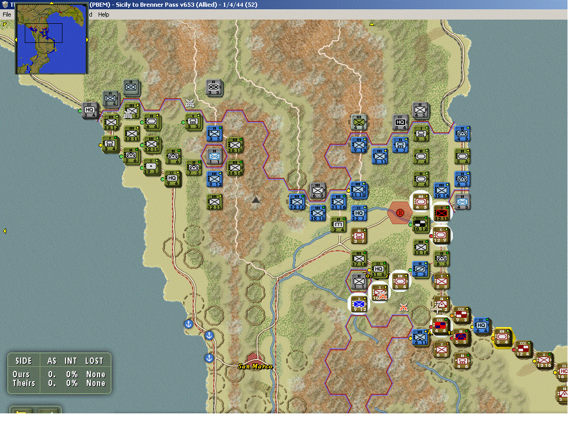This screenshot has height=433, width=568.
Task: Select the green 19-5 artillery brigade
Action: 151,167
